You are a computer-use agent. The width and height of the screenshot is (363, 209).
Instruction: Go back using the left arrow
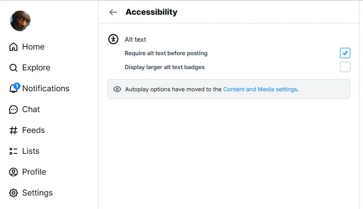click(113, 12)
